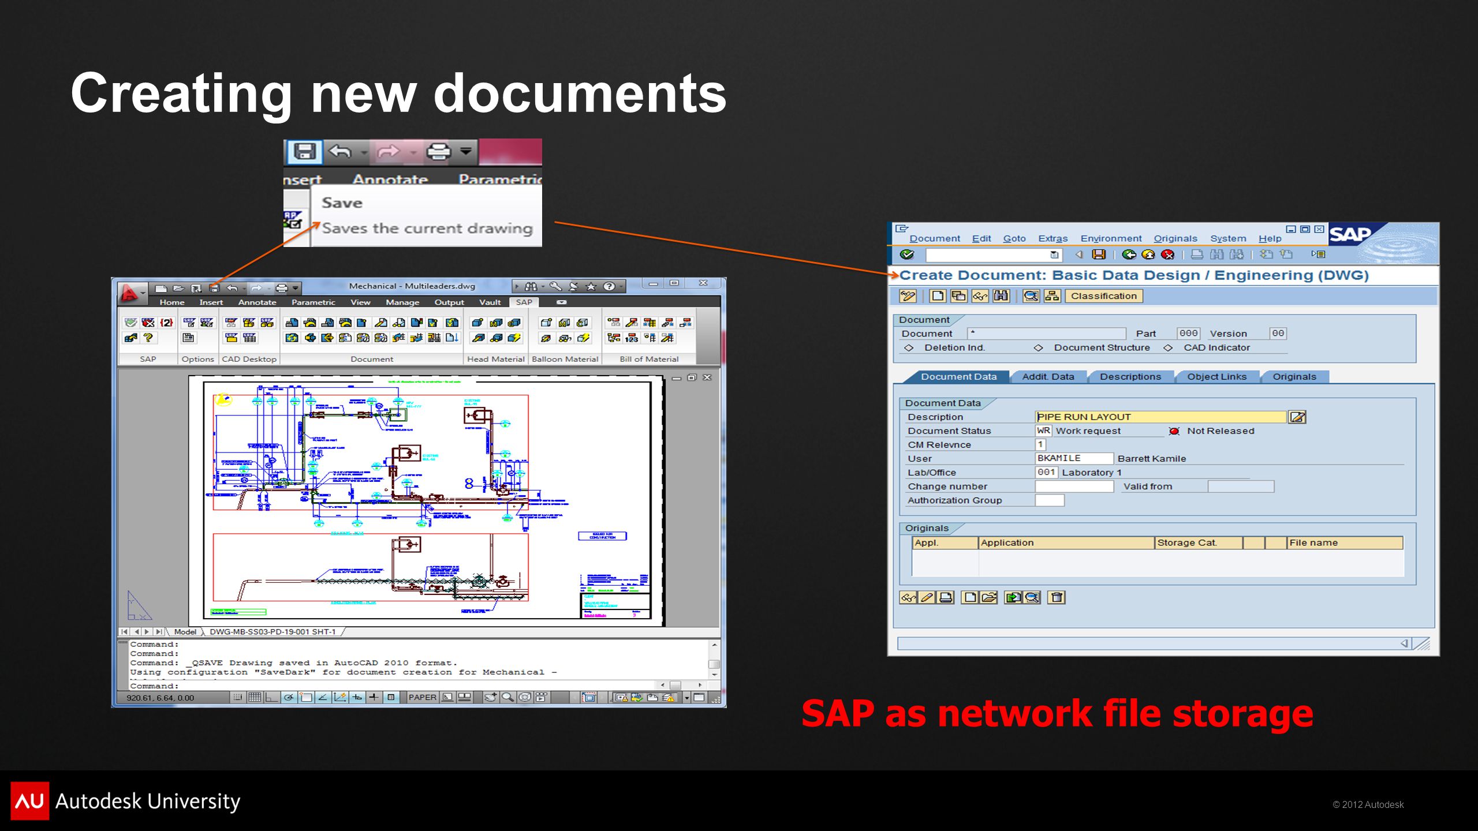Click the SAP yellow Exit up-arrow icon
The image size is (1478, 831).
(1148, 254)
